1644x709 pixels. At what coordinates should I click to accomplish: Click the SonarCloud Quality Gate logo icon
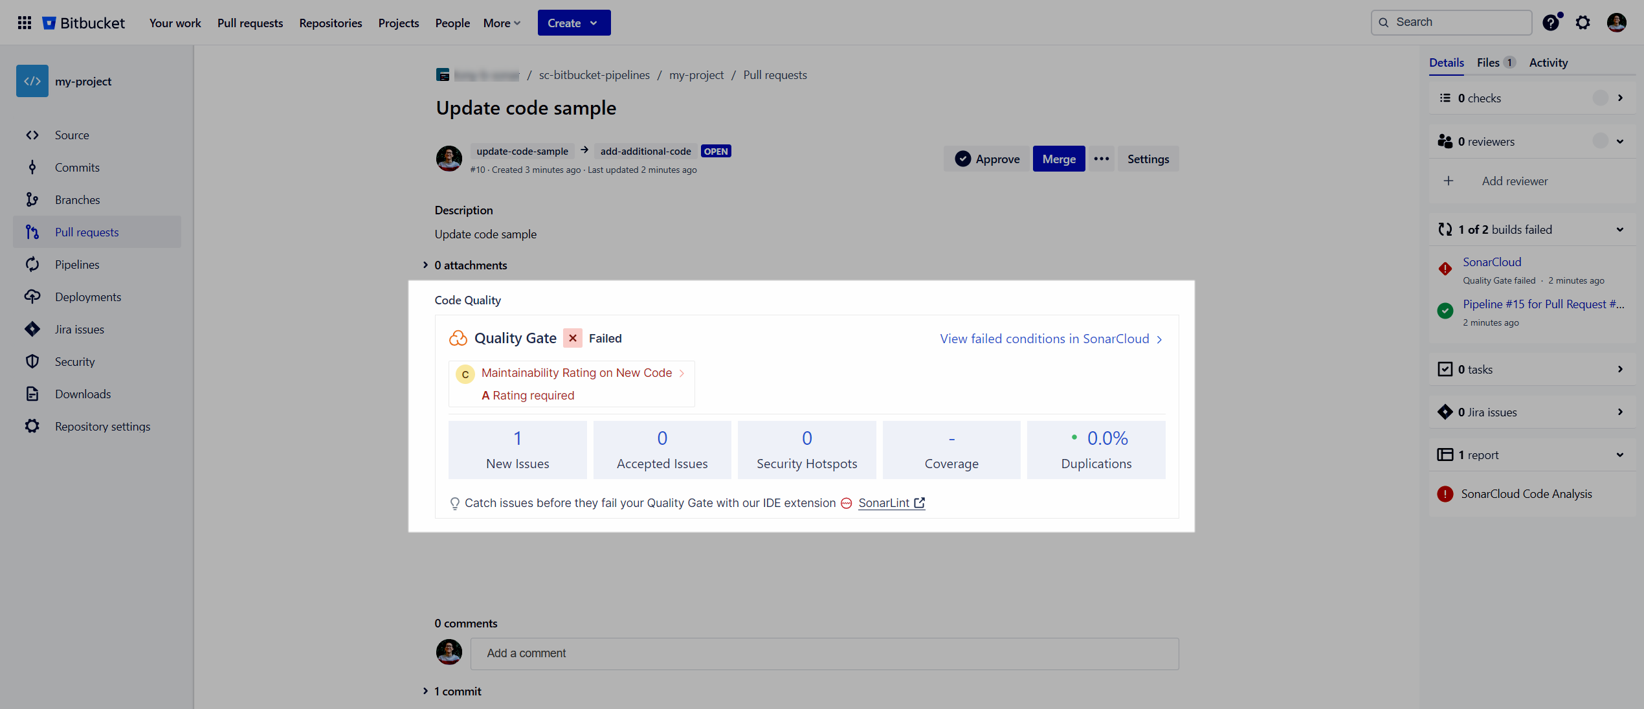click(x=458, y=338)
